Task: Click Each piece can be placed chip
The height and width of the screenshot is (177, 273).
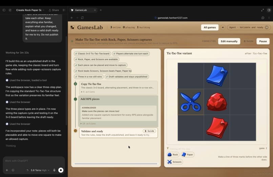Action: point(101,65)
